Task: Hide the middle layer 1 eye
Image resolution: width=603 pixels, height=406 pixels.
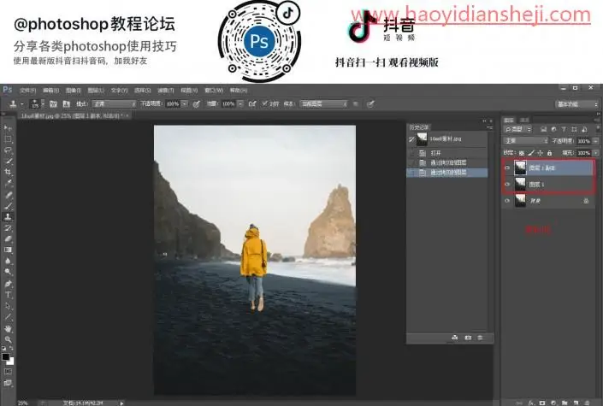Action: coord(507,185)
